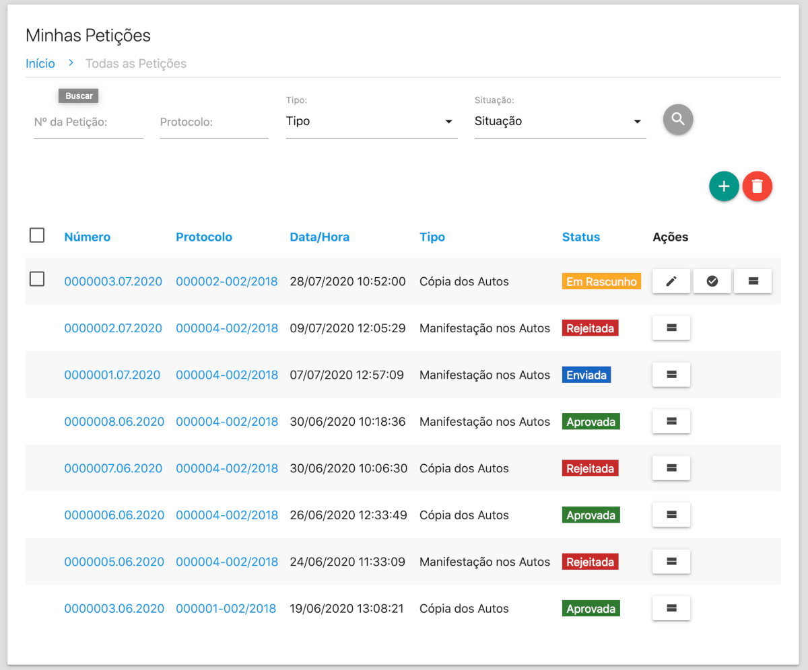The height and width of the screenshot is (670, 808).
Task: Open petition link 0000006.06.2020
Action: (114, 515)
